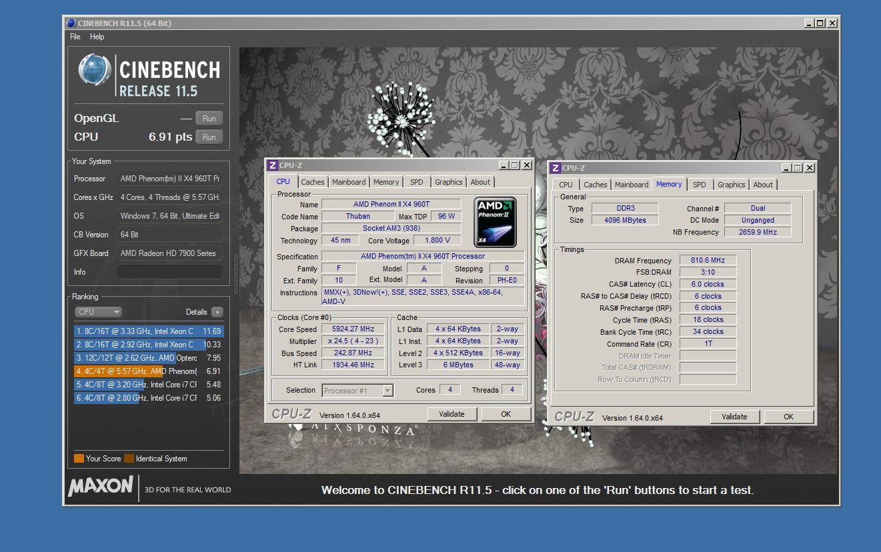Click the GFX Board field AMD Radeon HD 7900

tap(169, 253)
